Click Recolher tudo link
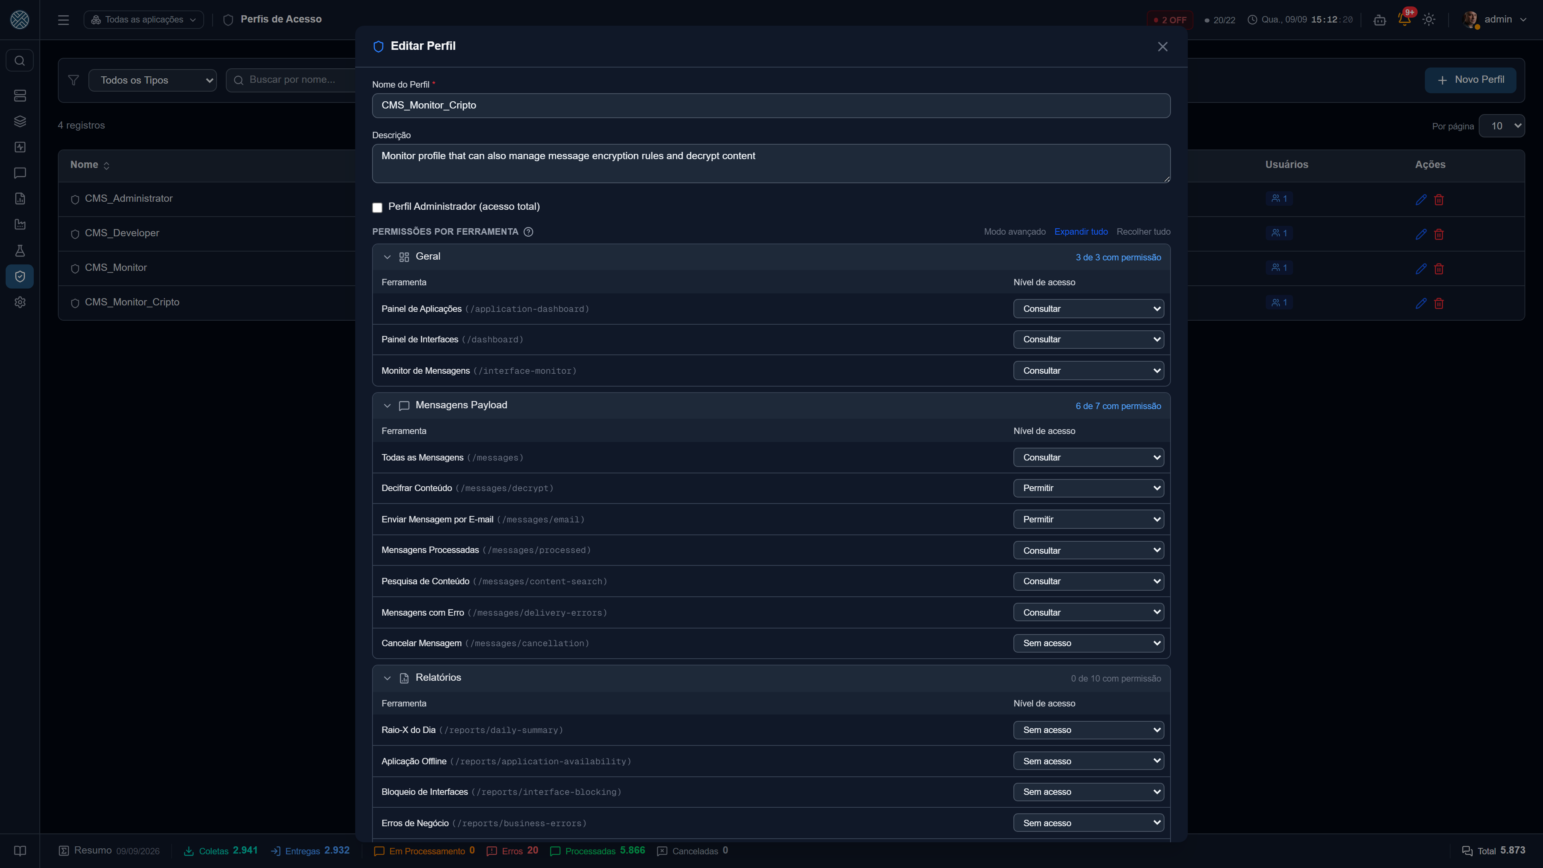Screen dimensions: 1543x868 (1143, 232)
